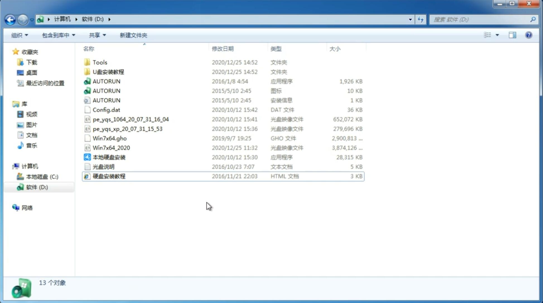Select 本地磁盘 (C:) in sidebar
Screen dimensions: 543x303
(42, 177)
